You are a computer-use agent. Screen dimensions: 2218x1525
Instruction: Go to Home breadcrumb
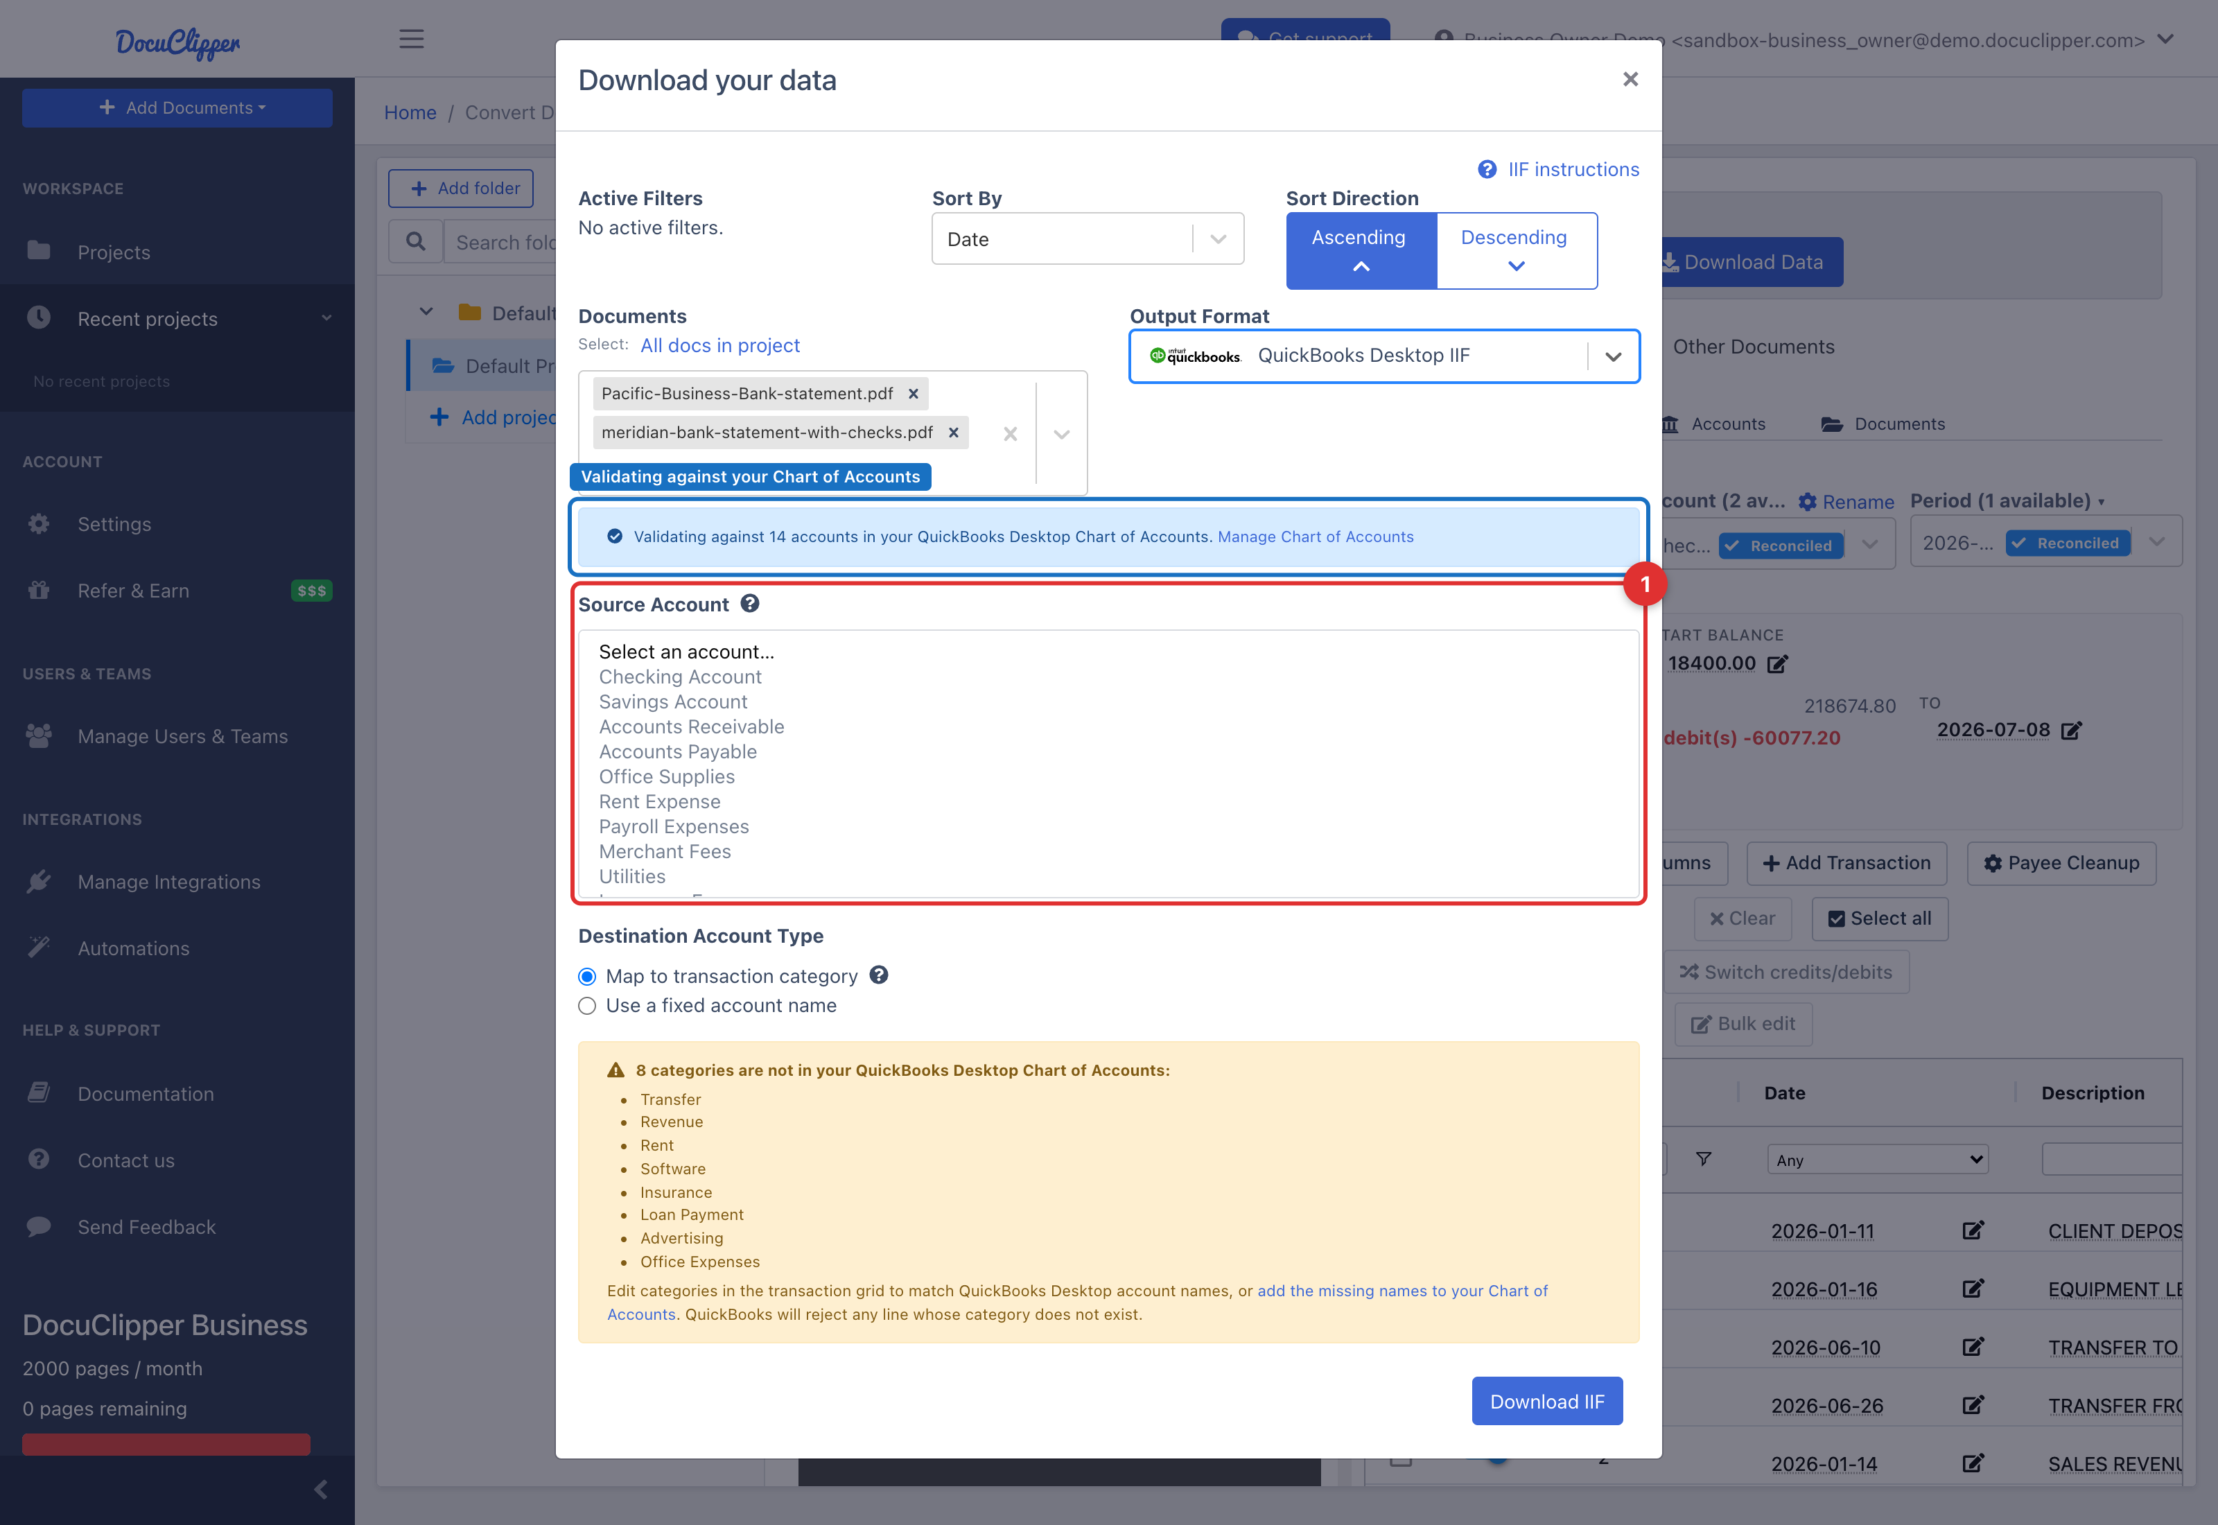(410, 113)
